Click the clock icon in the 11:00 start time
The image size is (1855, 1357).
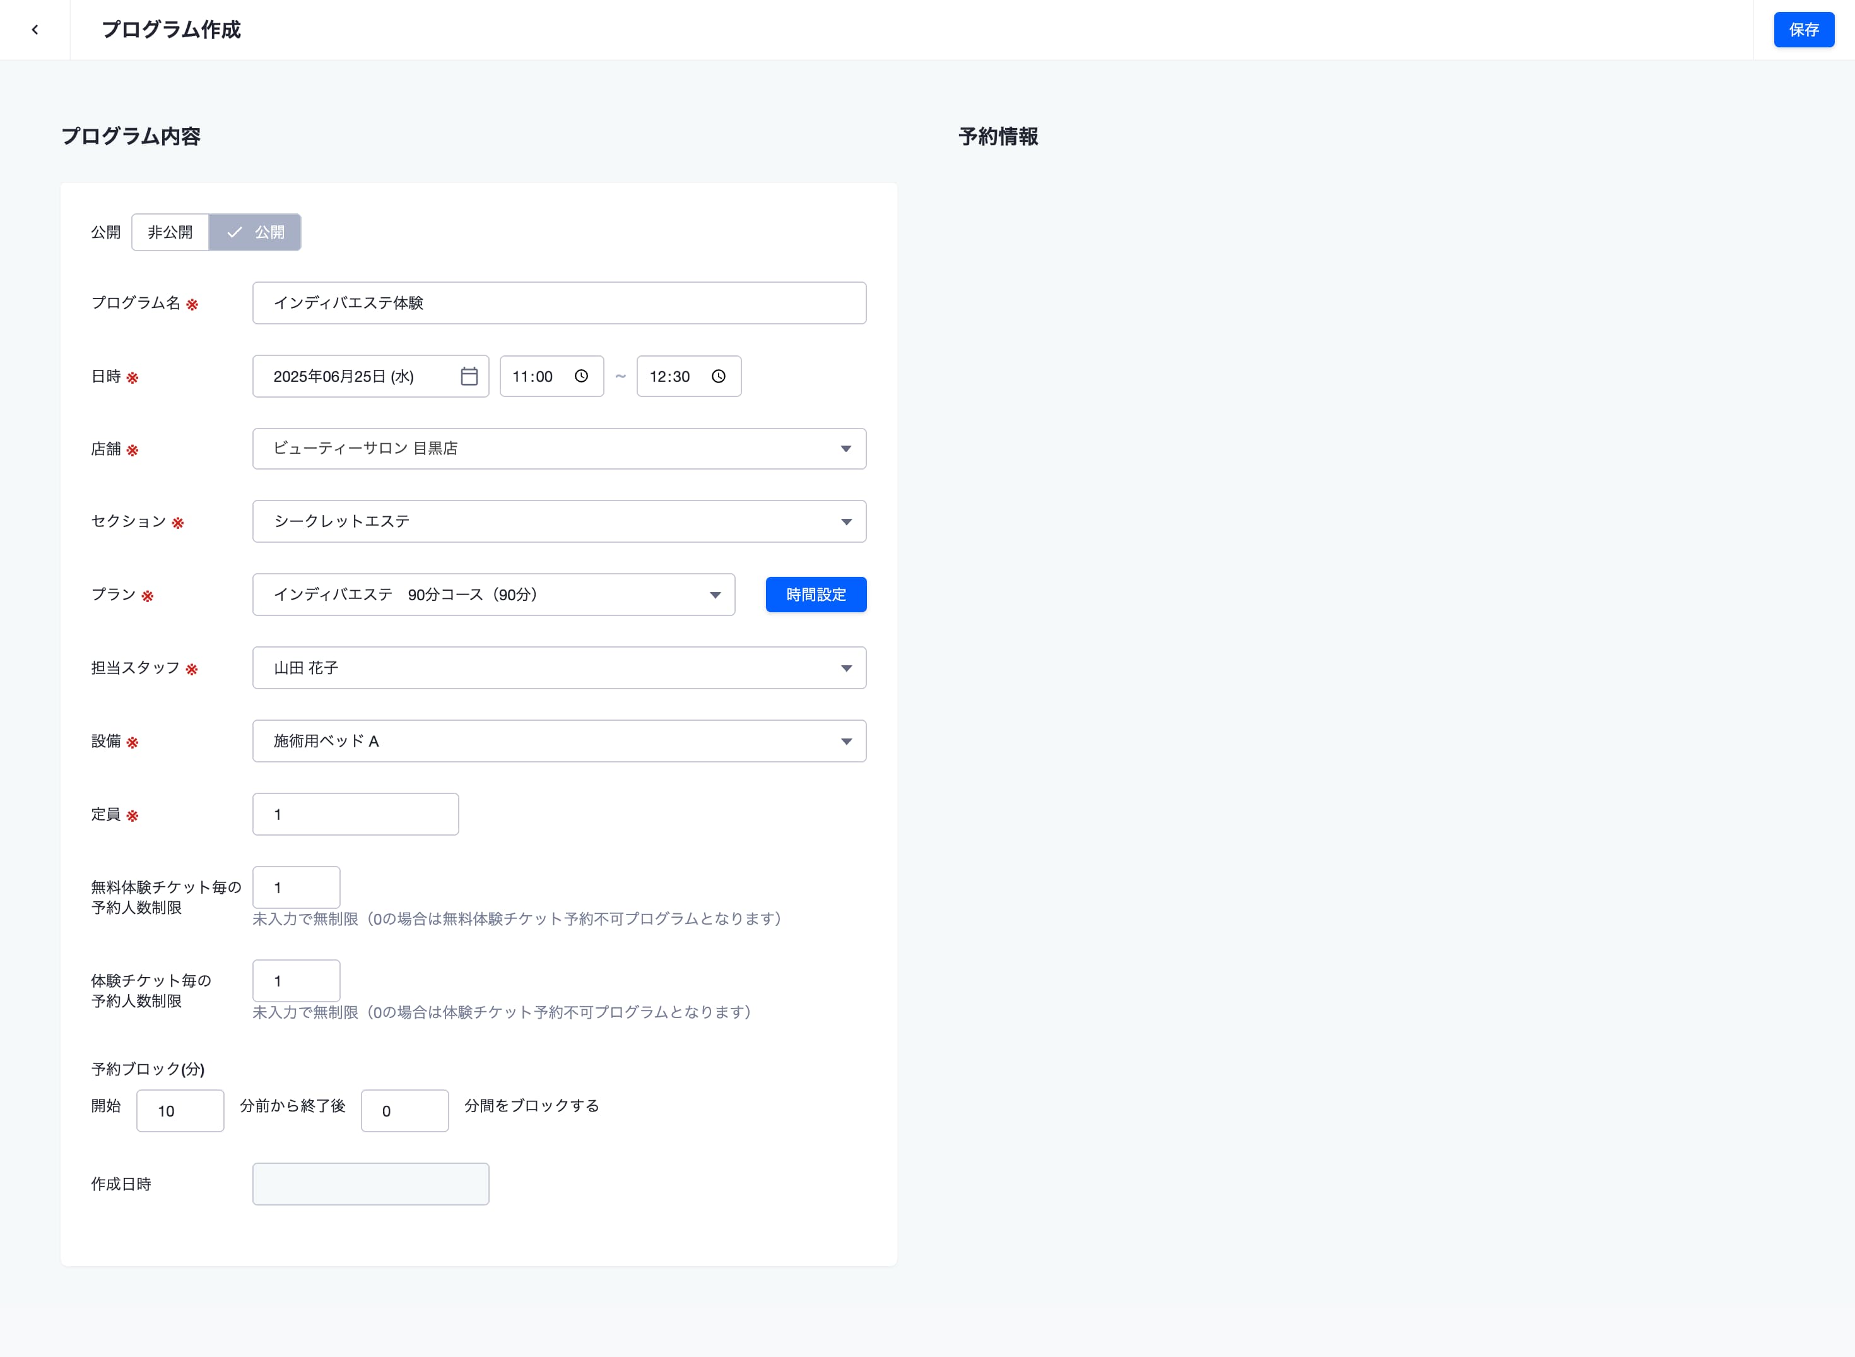click(581, 376)
